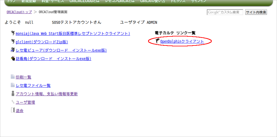
Task: Open the 訪看鳥 installer download link
Action: click(x=54, y=59)
